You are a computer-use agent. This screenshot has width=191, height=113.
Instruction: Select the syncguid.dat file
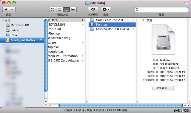66,52
